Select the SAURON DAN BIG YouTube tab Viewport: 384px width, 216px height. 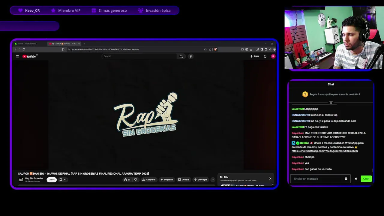[64, 44]
